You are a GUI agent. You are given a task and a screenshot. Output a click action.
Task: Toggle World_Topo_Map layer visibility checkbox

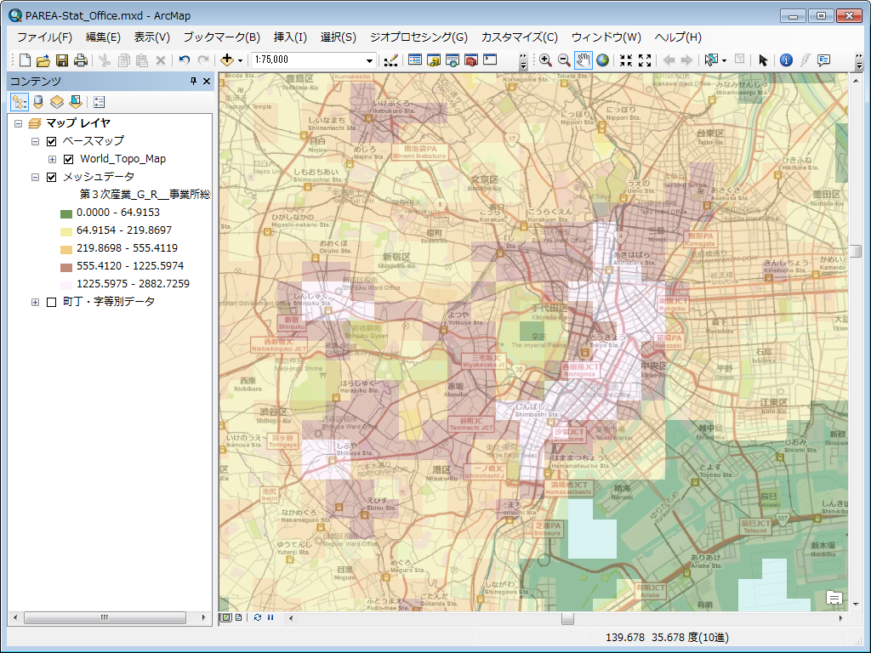[x=68, y=159]
